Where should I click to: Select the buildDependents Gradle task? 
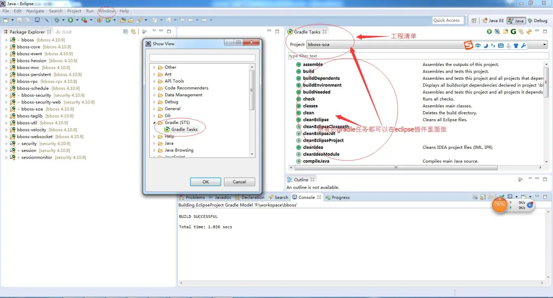tap(321, 79)
